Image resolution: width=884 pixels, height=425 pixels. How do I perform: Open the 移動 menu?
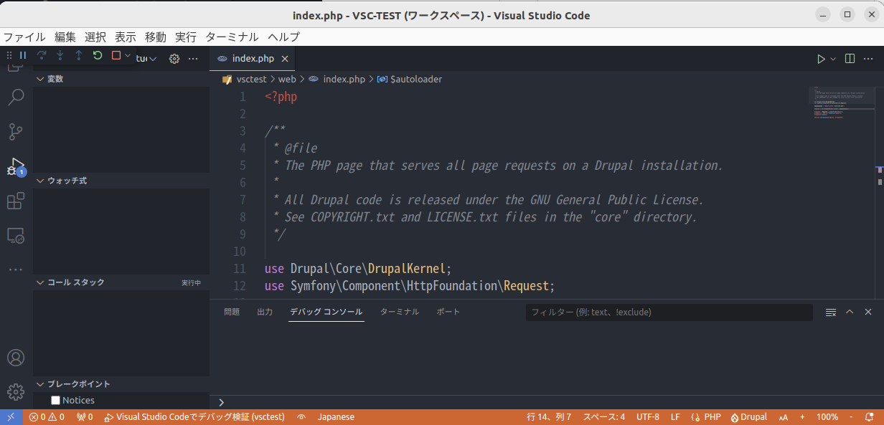[x=156, y=37]
